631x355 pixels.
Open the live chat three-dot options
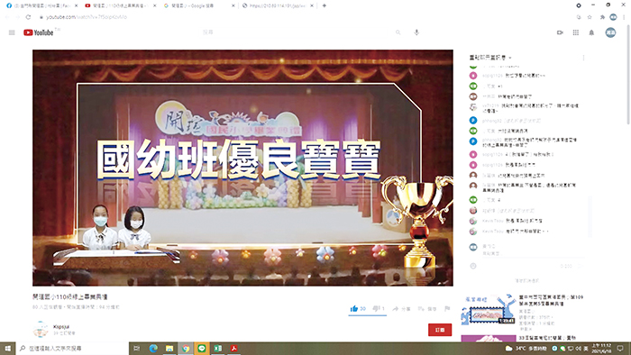583,58
